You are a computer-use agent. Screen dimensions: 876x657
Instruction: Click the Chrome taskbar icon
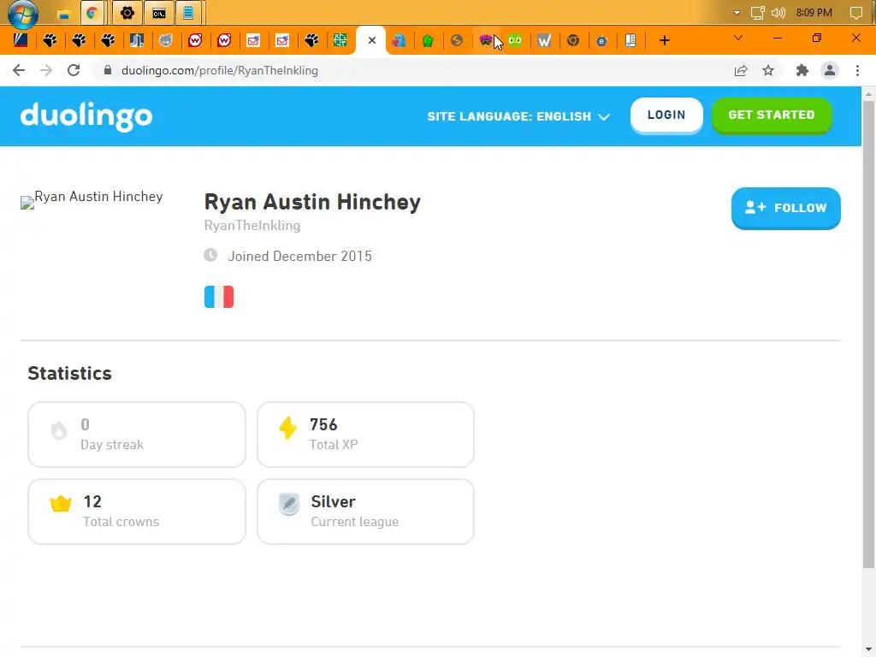(92, 13)
